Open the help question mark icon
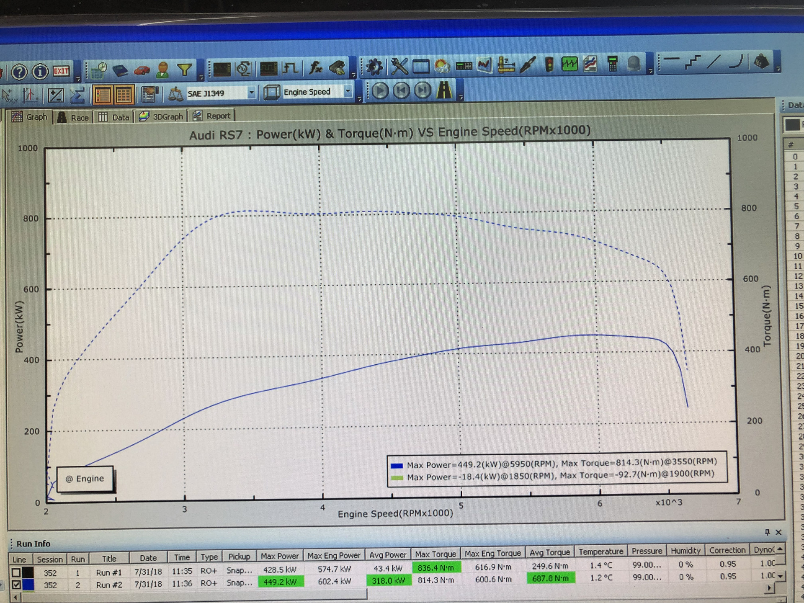804x603 pixels. pos(19,72)
